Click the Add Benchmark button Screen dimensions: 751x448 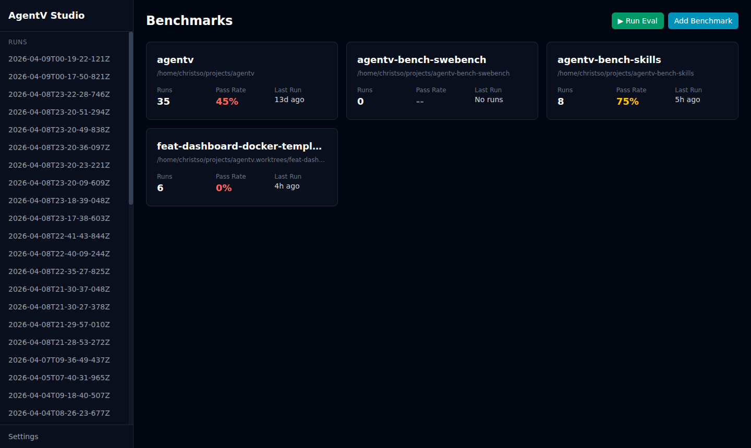pos(703,21)
